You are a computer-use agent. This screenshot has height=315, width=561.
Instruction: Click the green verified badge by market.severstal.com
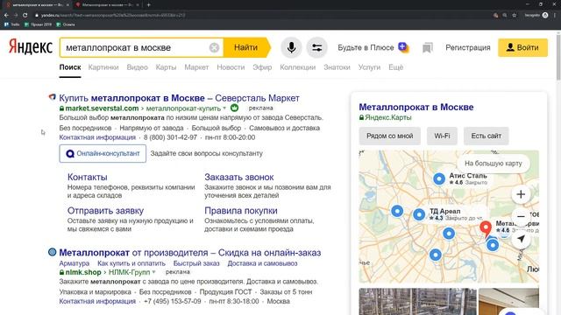(234, 108)
